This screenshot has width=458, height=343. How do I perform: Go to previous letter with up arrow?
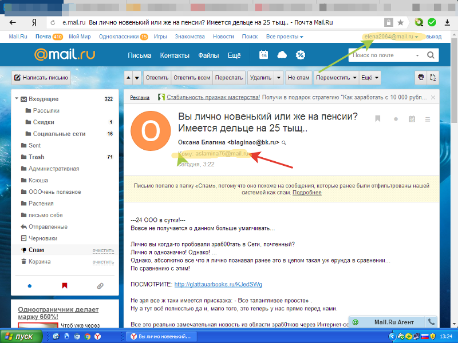(x=128, y=78)
